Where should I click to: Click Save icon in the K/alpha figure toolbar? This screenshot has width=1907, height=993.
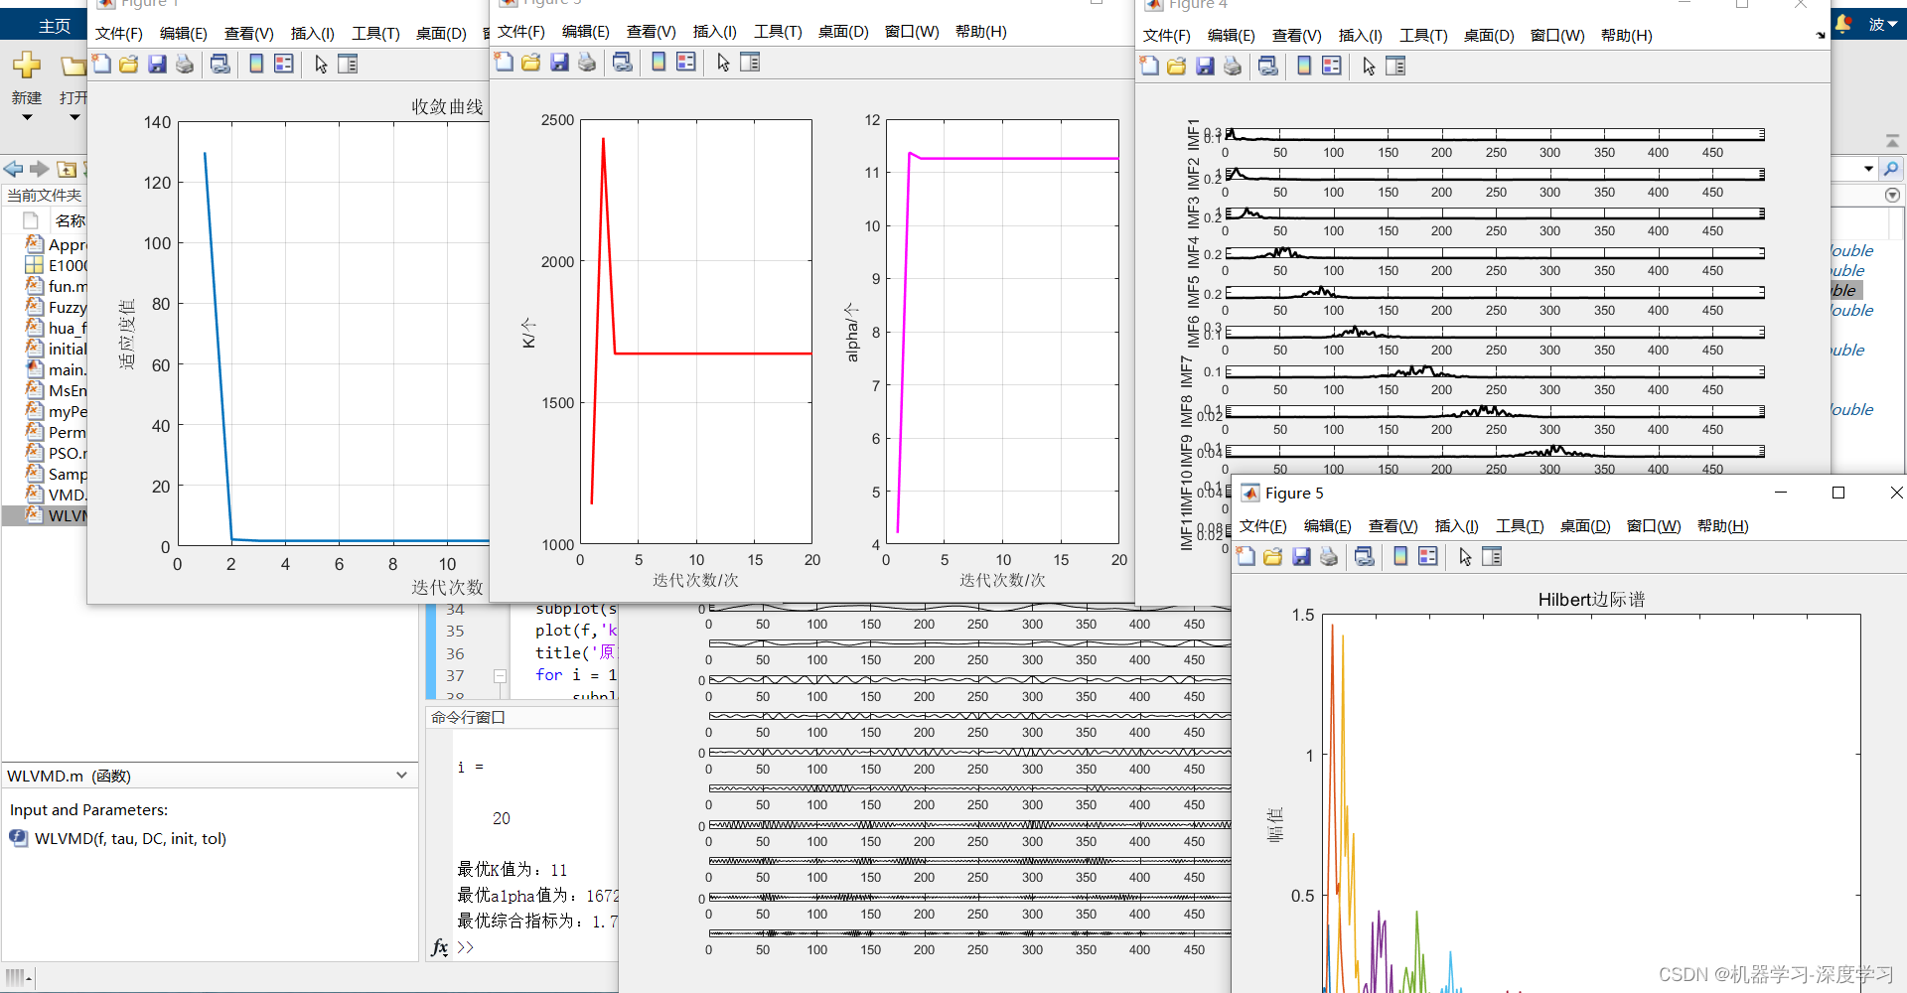[x=559, y=62]
